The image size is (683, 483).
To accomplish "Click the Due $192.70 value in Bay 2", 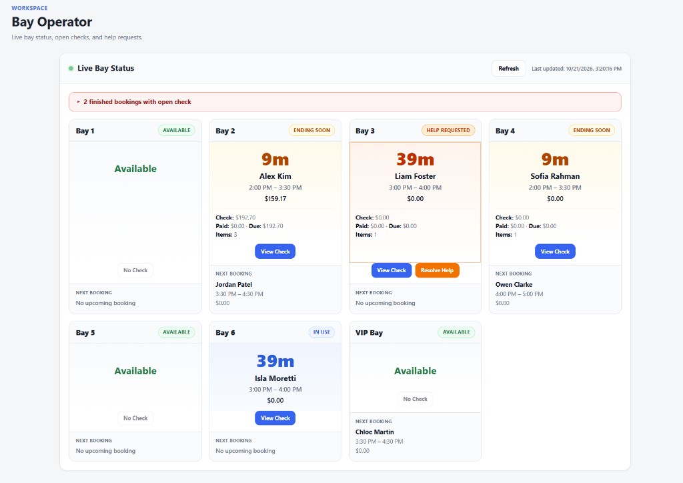I will [273, 226].
